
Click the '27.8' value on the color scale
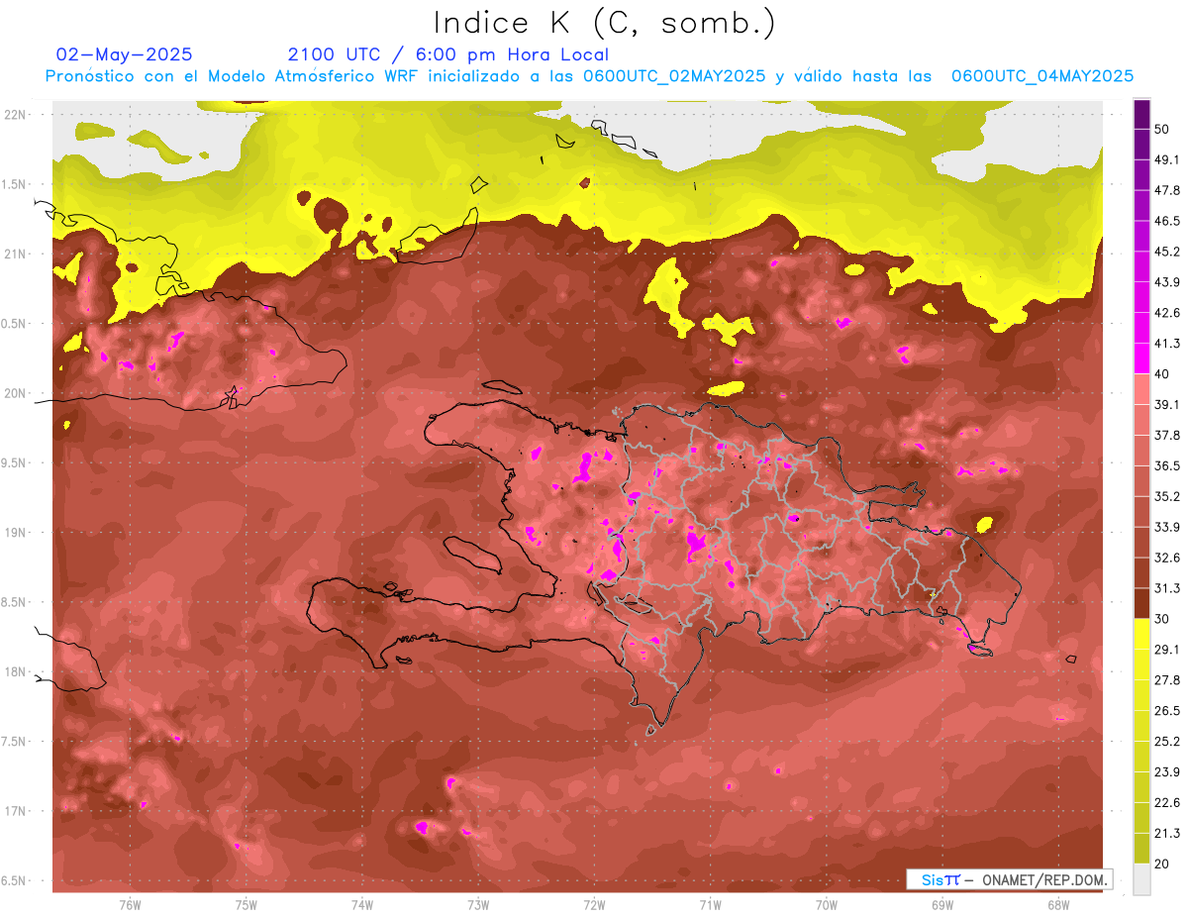tap(1167, 680)
